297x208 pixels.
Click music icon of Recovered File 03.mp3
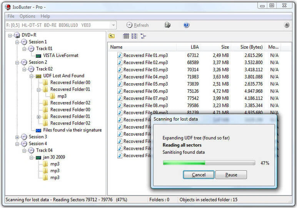pos(120,70)
